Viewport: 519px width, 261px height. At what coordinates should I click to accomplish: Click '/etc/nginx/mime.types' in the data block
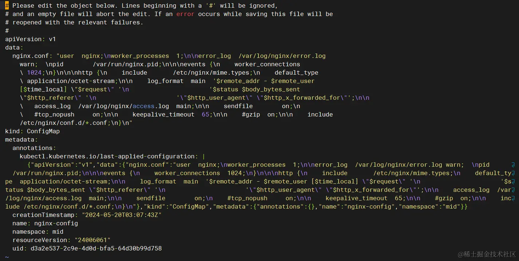click(211, 72)
